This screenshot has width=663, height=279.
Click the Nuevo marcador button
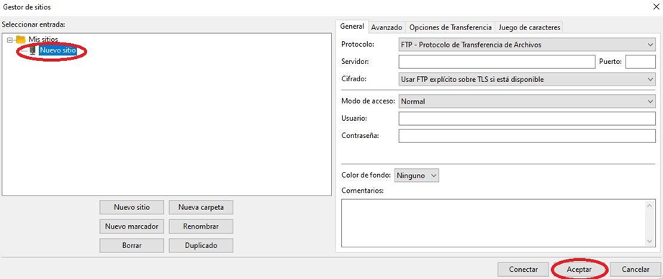tap(132, 227)
